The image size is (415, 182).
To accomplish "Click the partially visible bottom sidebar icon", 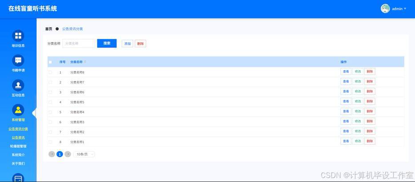I will tap(18, 178).
